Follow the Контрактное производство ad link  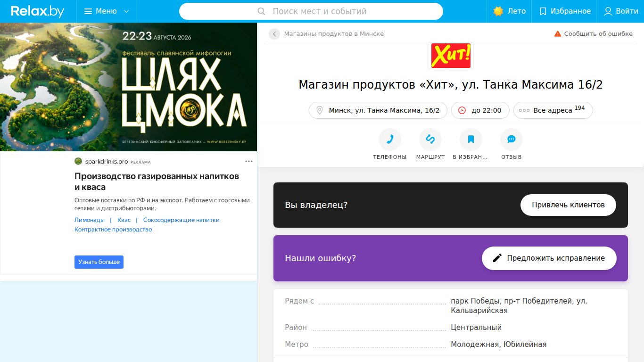113,230
